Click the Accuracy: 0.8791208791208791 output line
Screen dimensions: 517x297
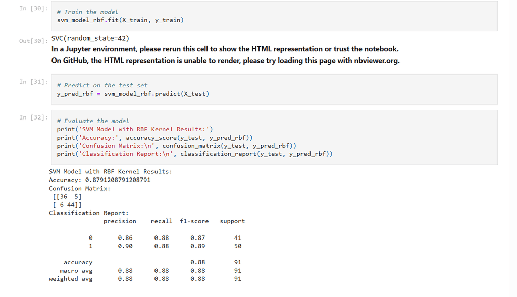[99, 180]
